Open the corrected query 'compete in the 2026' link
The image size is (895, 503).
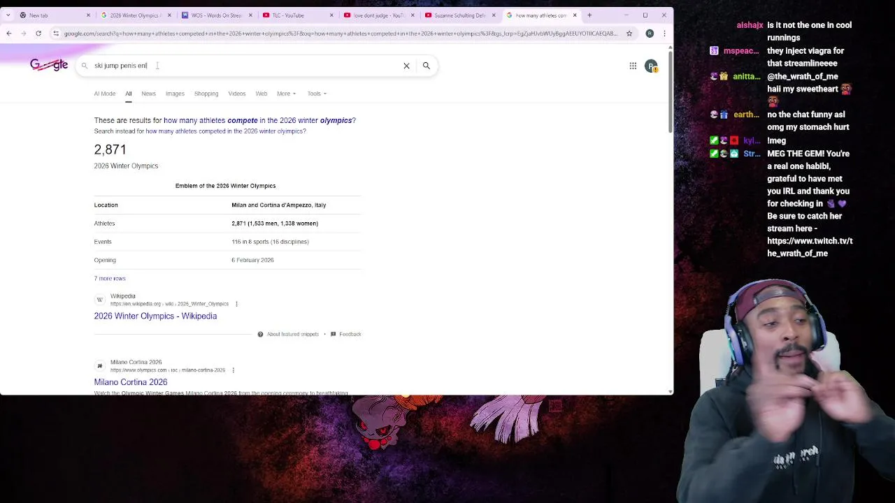click(259, 121)
